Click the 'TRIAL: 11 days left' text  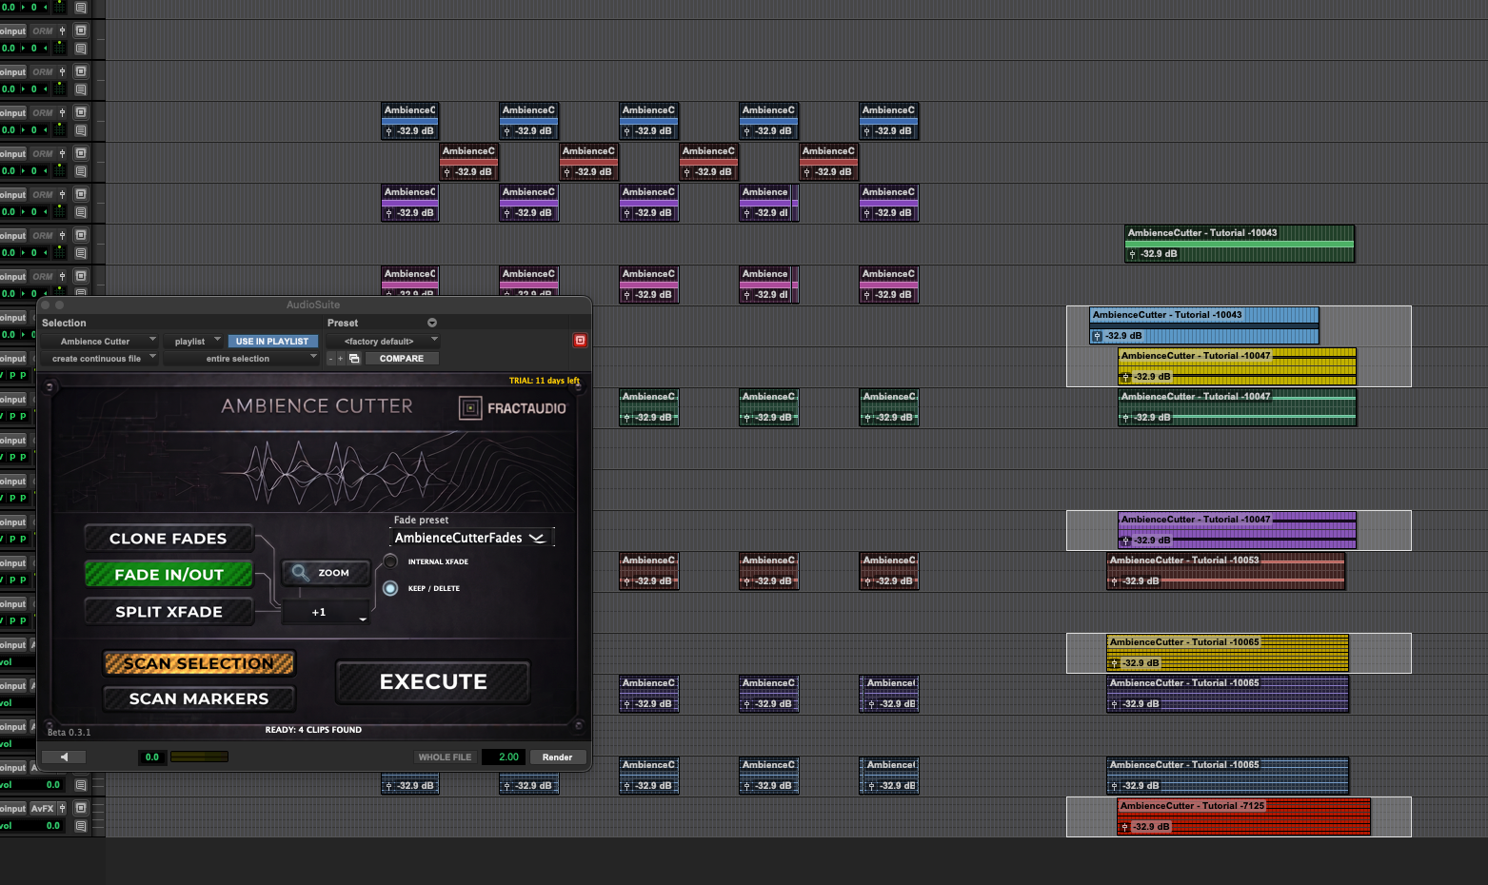[x=545, y=381]
